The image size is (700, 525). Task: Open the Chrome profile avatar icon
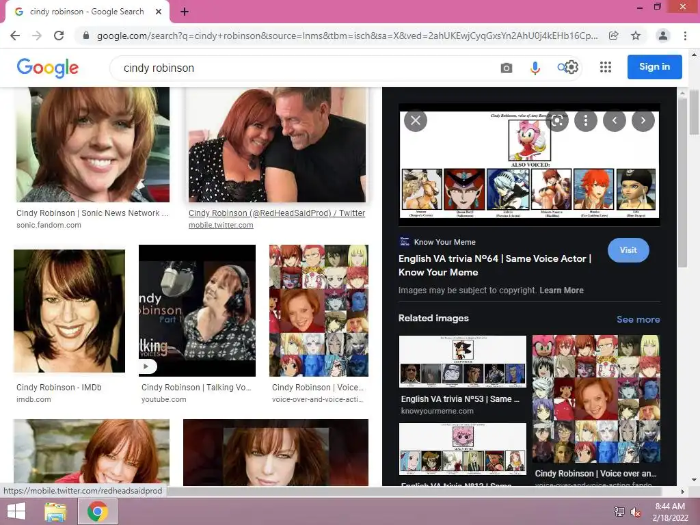click(663, 36)
